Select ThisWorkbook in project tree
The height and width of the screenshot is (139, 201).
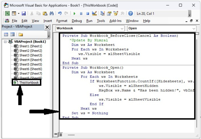29,83
